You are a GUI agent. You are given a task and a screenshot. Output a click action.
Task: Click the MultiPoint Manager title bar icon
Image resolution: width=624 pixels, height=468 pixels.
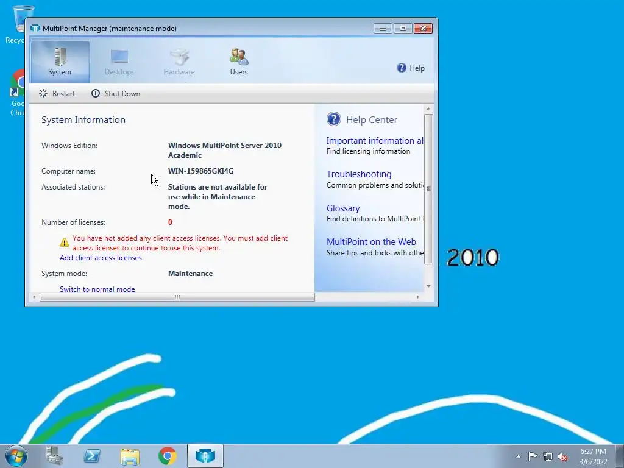35,28
